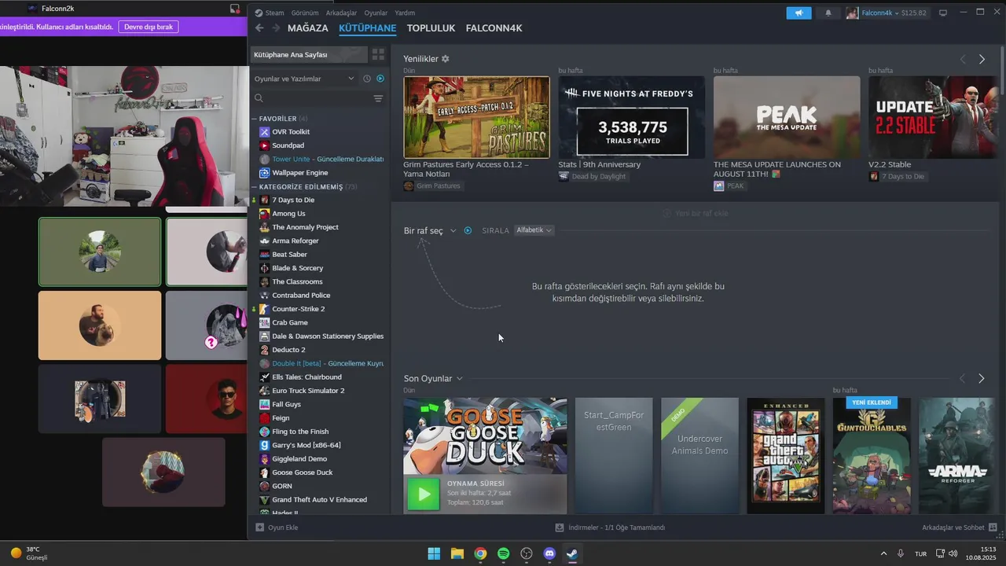Open Grand Theft Auto V Enhanced cover

tap(786, 456)
